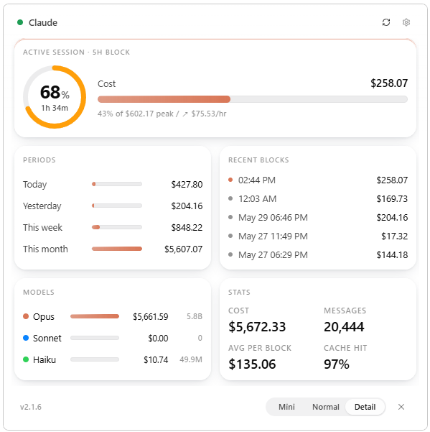Click the messages count 20,444
The height and width of the screenshot is (432, 430).
click(x=344, y=327)
